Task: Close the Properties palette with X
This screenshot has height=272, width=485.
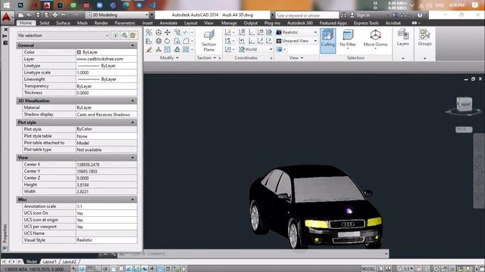Action: (5, 29)
